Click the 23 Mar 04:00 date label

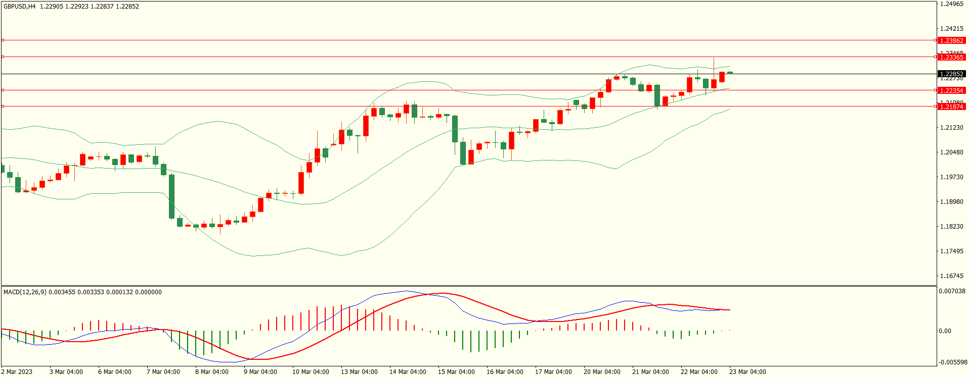point(747,372)
